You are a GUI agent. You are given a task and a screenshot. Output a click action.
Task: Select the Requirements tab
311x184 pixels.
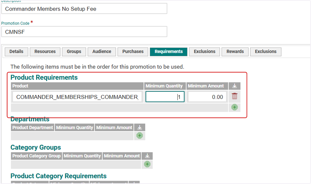tap(169, 52)
